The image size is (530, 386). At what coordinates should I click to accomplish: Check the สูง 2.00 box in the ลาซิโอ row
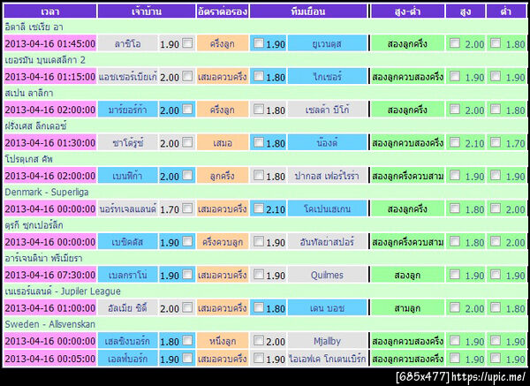click(455, 43)
